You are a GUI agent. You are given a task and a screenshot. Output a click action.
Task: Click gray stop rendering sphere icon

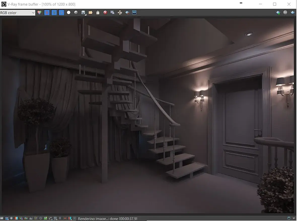coord(285,12)
